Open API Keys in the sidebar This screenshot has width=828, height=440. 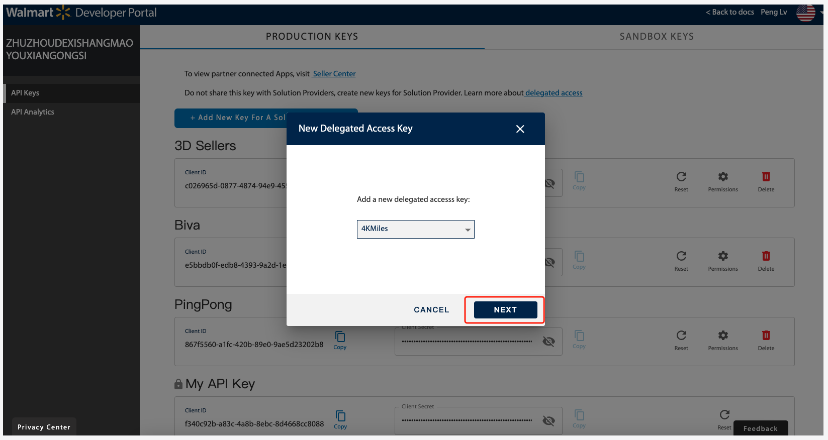[71, 93]
